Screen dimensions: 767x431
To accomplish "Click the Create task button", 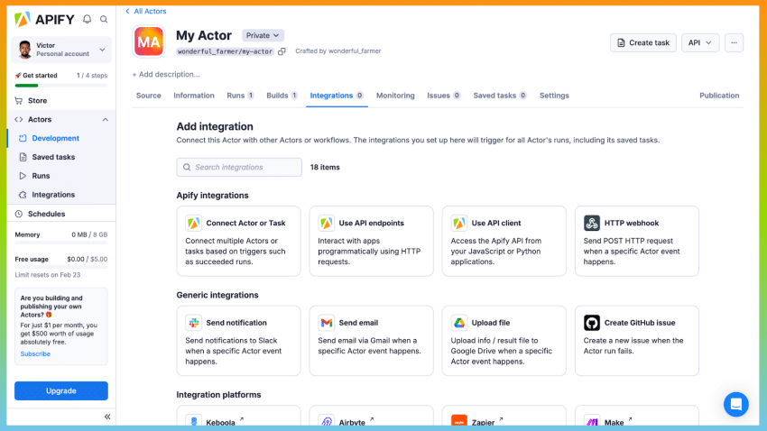I will (x=642, y=42).
